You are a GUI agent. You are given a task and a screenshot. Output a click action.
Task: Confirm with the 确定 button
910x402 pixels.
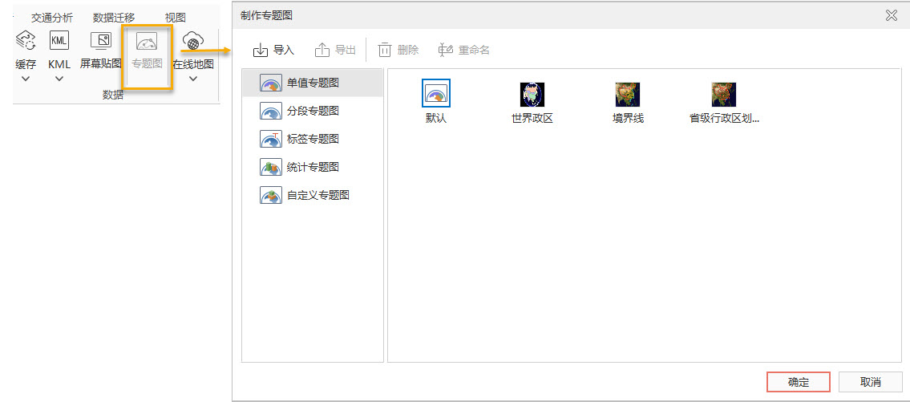[799, 382]
